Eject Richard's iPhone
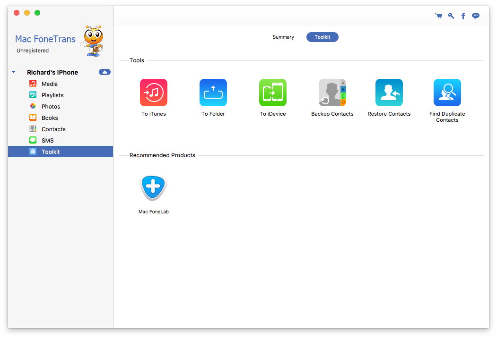 coord(105,72)
